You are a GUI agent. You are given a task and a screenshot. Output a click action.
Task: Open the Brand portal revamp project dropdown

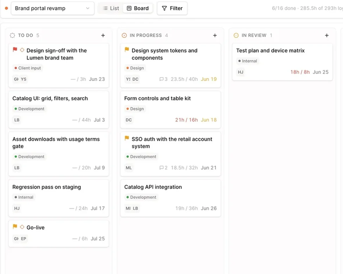click(53, 8)
